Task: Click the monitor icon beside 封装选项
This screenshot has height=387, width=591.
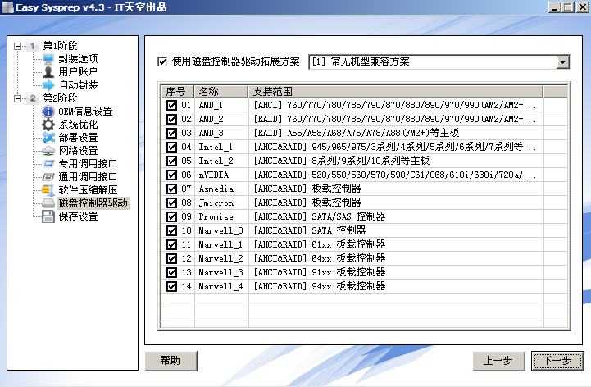Action: [x=48, y=59]
